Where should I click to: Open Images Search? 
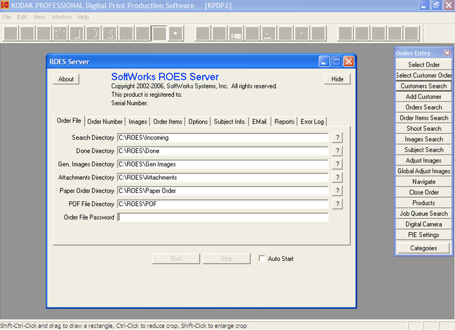(424, 139)
